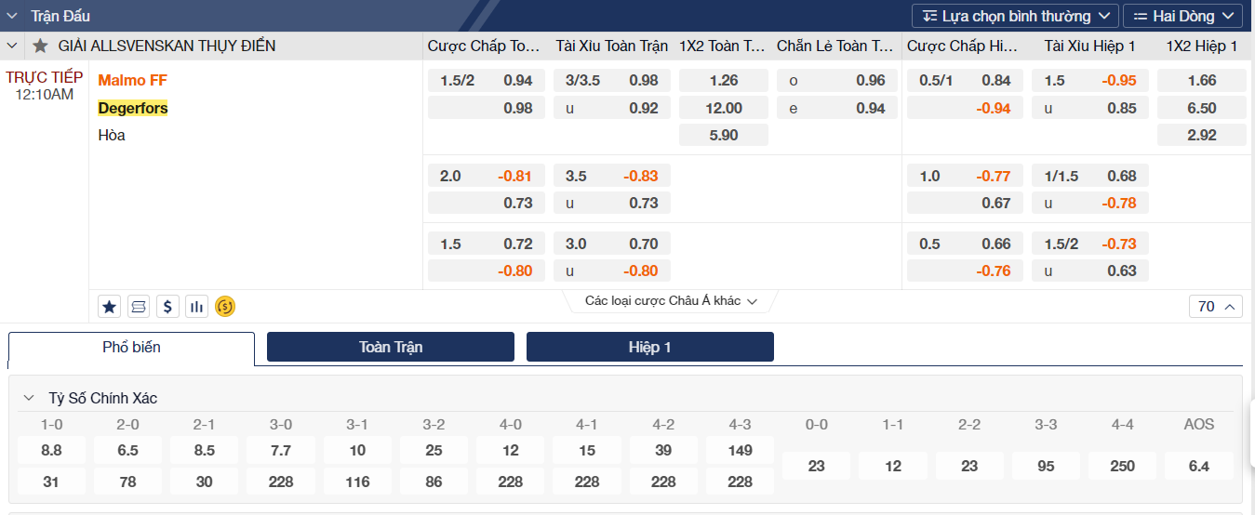Collapse the Tỷ Số Chính Xác section
Image resolution: width=1255 pixels, height=515 pixels.
point(29,398)
